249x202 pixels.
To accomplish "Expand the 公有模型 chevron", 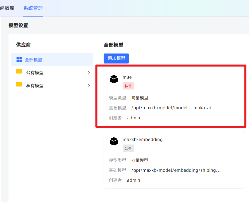I will click(89, 73).
